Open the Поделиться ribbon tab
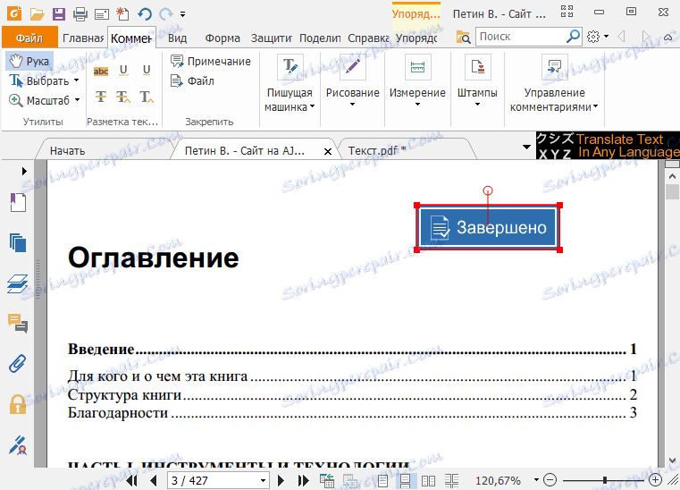 coord(320,38)
